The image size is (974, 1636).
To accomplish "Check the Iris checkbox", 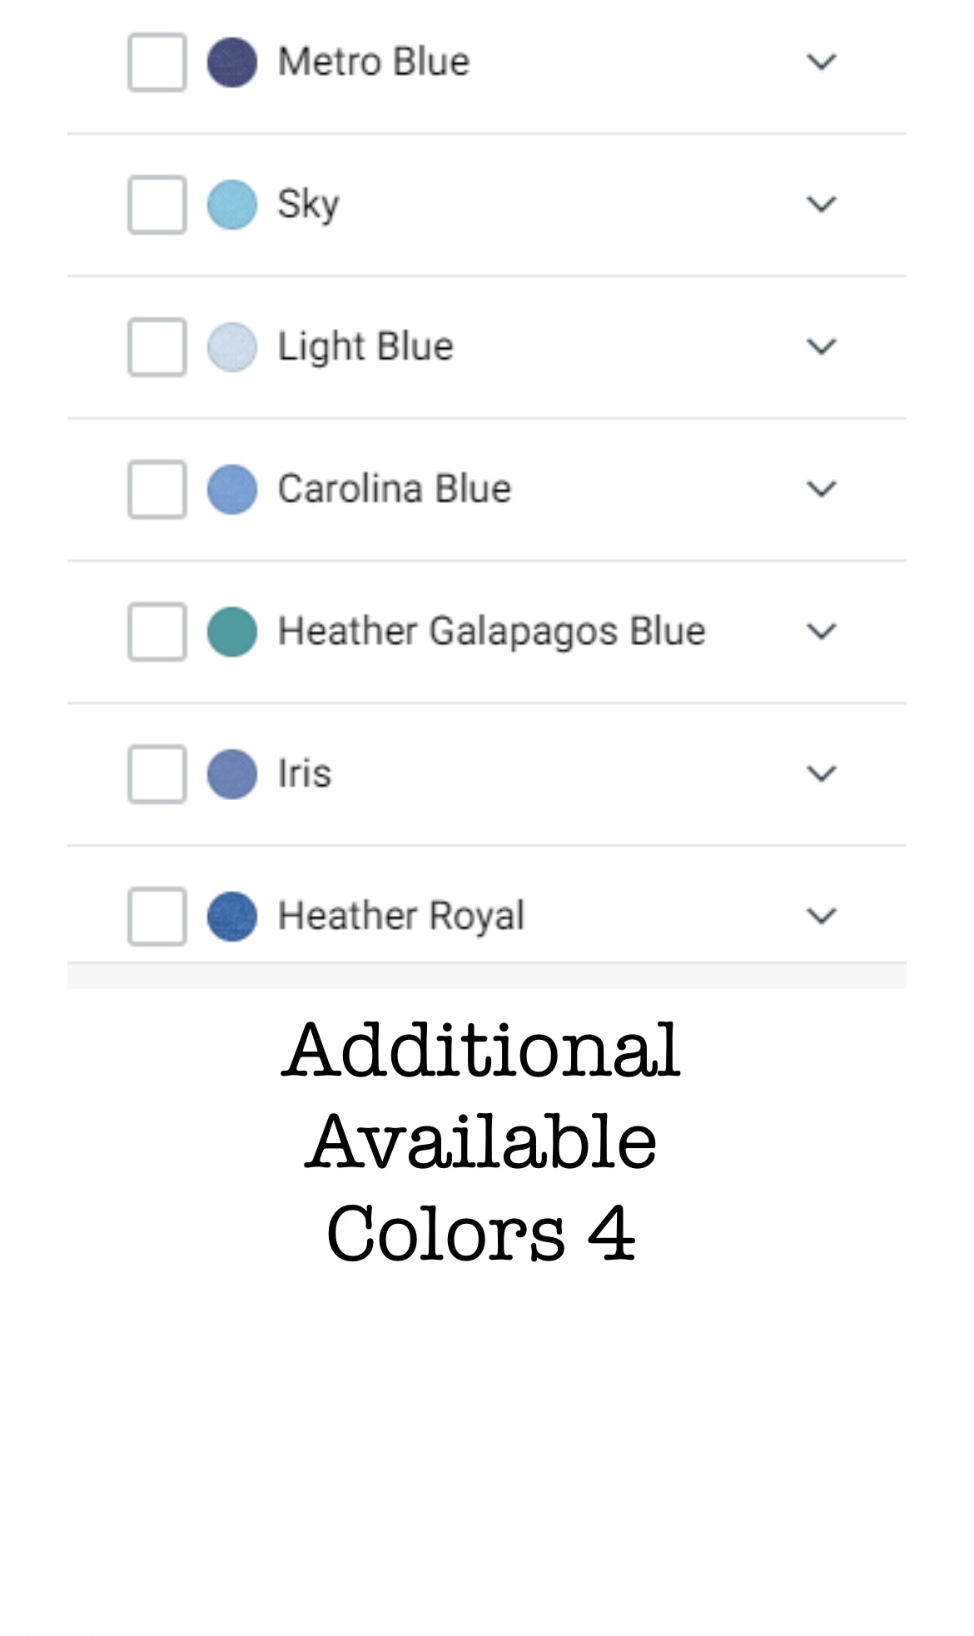I will coord(157,774).
